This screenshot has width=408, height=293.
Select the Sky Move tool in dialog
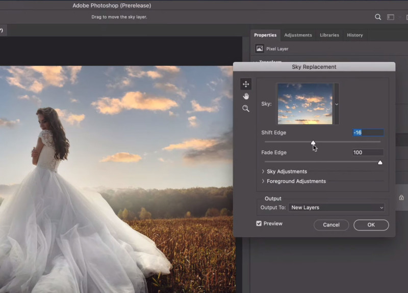tap(246, 84)
